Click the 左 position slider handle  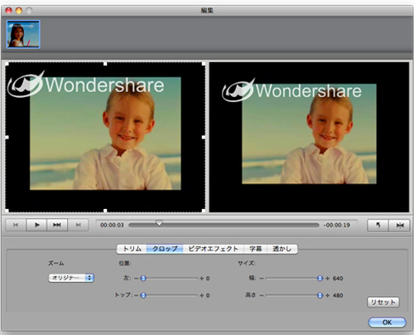[x=143, y=279]
